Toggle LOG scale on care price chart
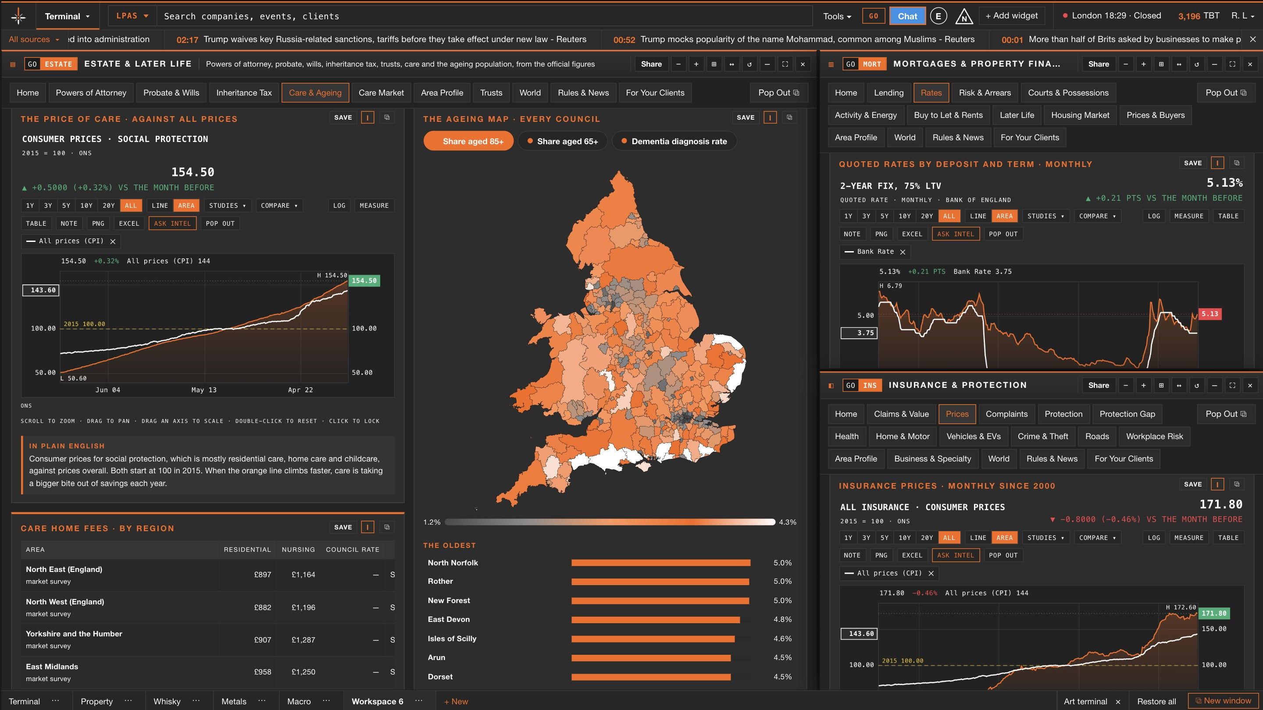This screenshot has height=710, width=1263. pyautogui.click(x=339, y=206)
